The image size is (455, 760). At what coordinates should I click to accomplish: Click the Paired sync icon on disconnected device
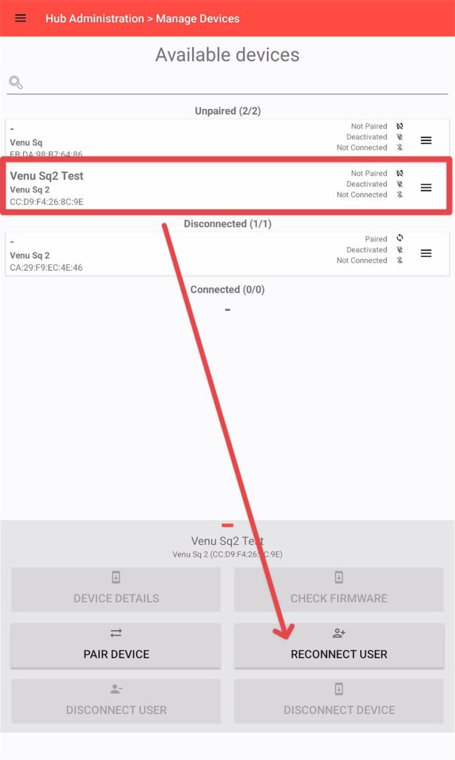pyautogui.click(x=400, y=238)
